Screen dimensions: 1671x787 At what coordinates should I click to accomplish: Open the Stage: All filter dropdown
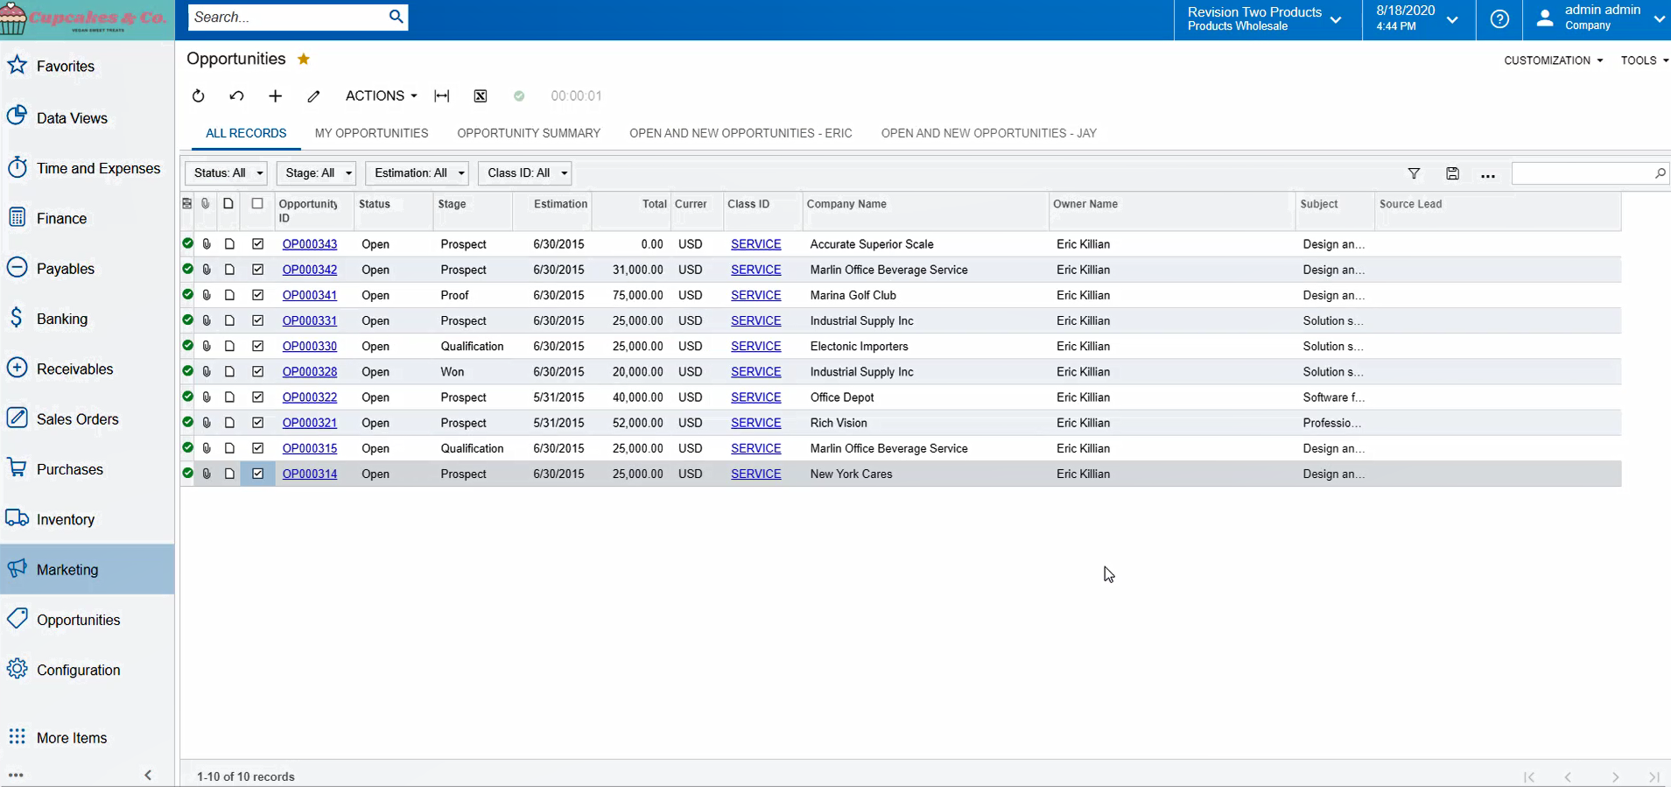pos(316,173)
